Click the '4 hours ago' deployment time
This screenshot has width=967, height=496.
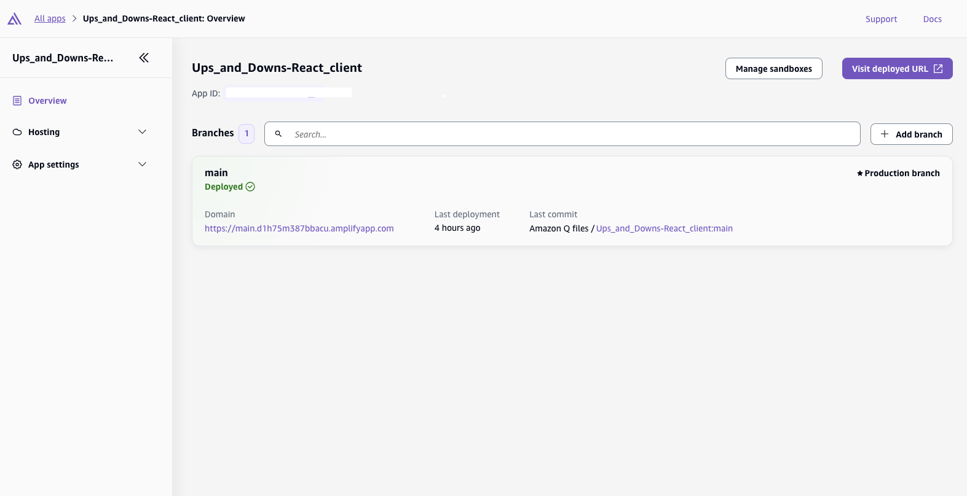[x=457, y=228]
